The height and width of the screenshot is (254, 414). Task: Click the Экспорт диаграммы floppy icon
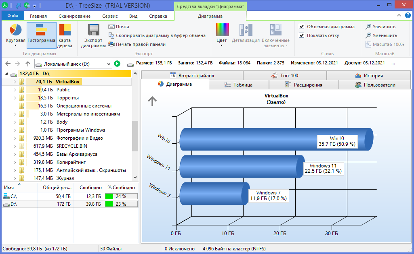click(x=93, y=30)
